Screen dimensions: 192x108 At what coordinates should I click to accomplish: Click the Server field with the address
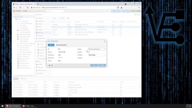click(x=67, y=52)
